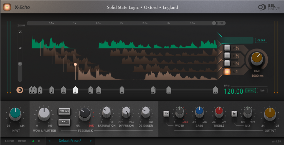Select preset slot B

(39, 141)
